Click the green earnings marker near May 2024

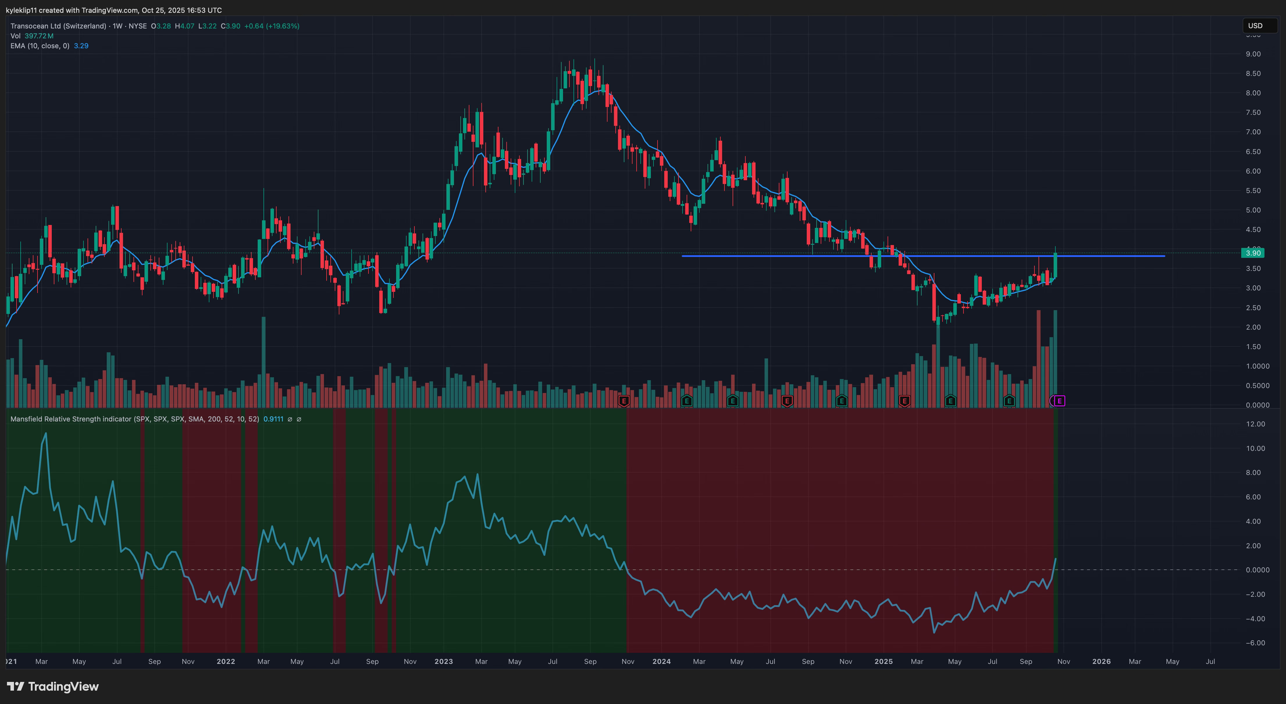732,401
